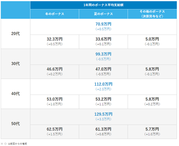Image resolution: width=179 pixels, height=146 pixels.
Task: Click the 夏のボーナス column header
Action: [103, 14]
